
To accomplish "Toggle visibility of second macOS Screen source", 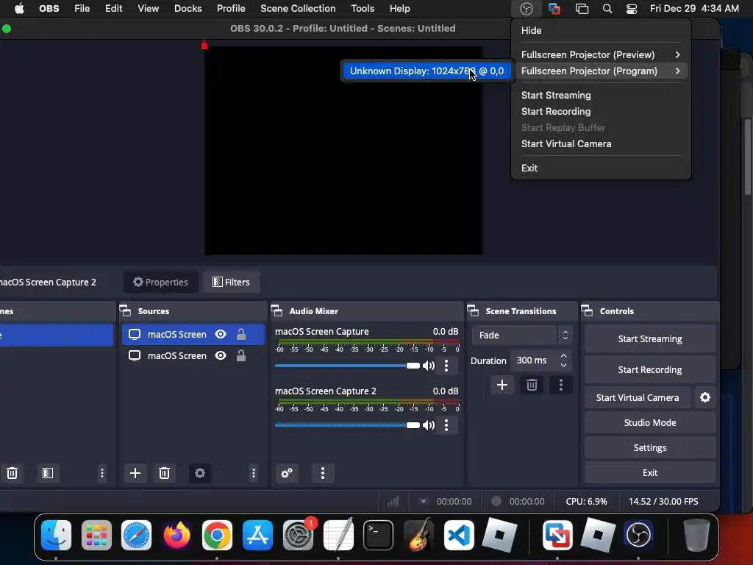I will [221, 355].
